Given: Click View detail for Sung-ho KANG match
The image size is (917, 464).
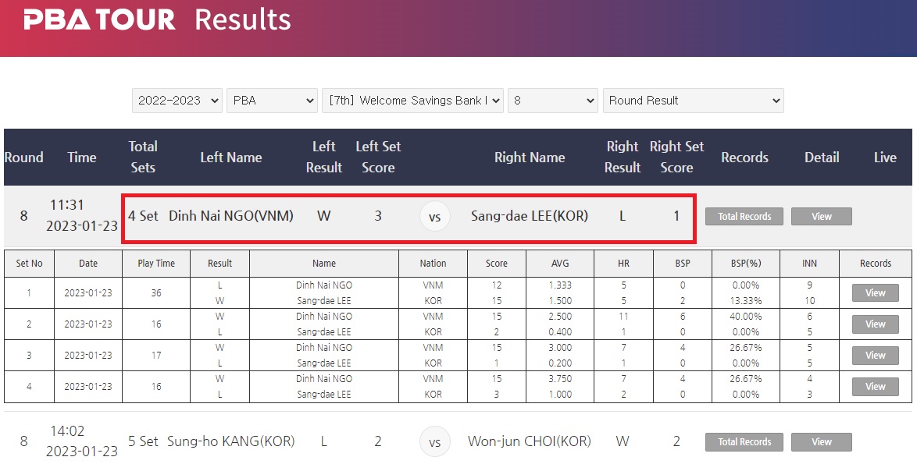Looking at the screenshot, I should [x=821, y=442].
